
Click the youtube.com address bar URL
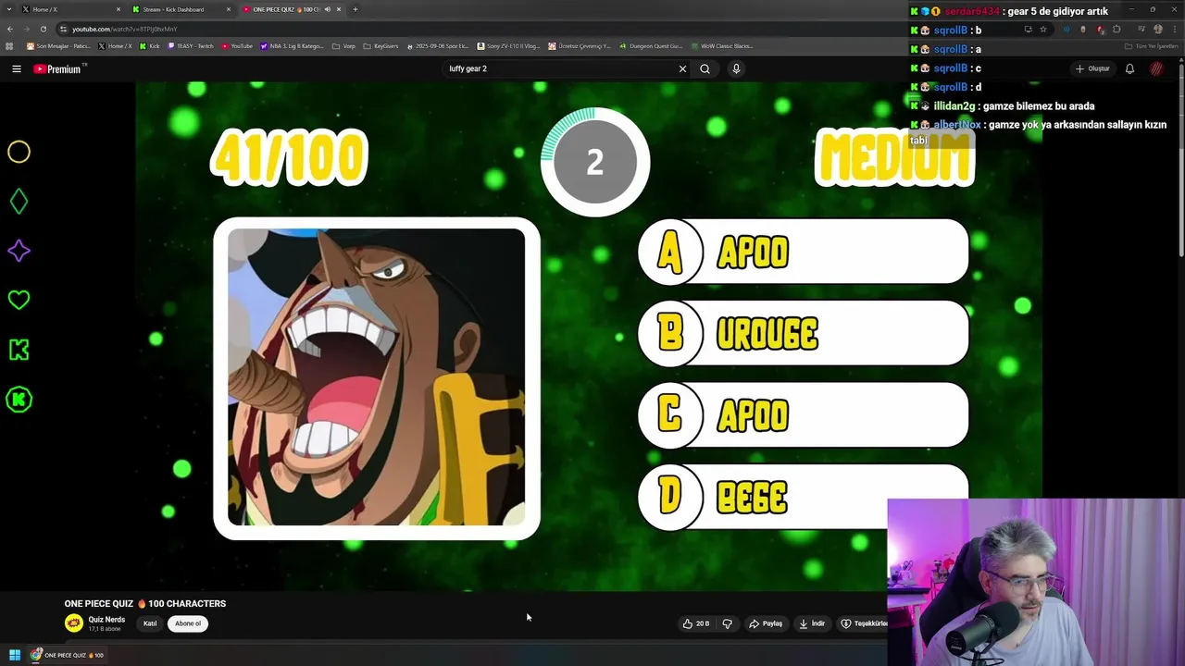coord(124,29)
